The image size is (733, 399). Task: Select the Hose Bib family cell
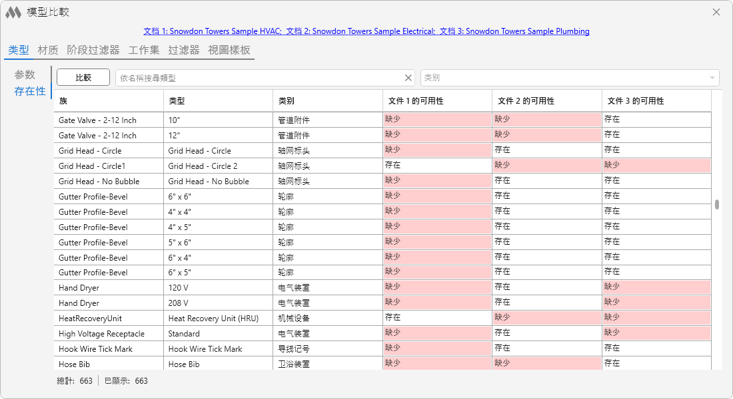point(109,364)
